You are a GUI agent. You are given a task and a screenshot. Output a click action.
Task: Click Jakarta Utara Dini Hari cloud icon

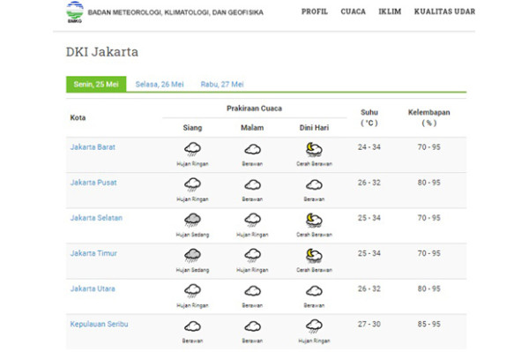point(314,290)
